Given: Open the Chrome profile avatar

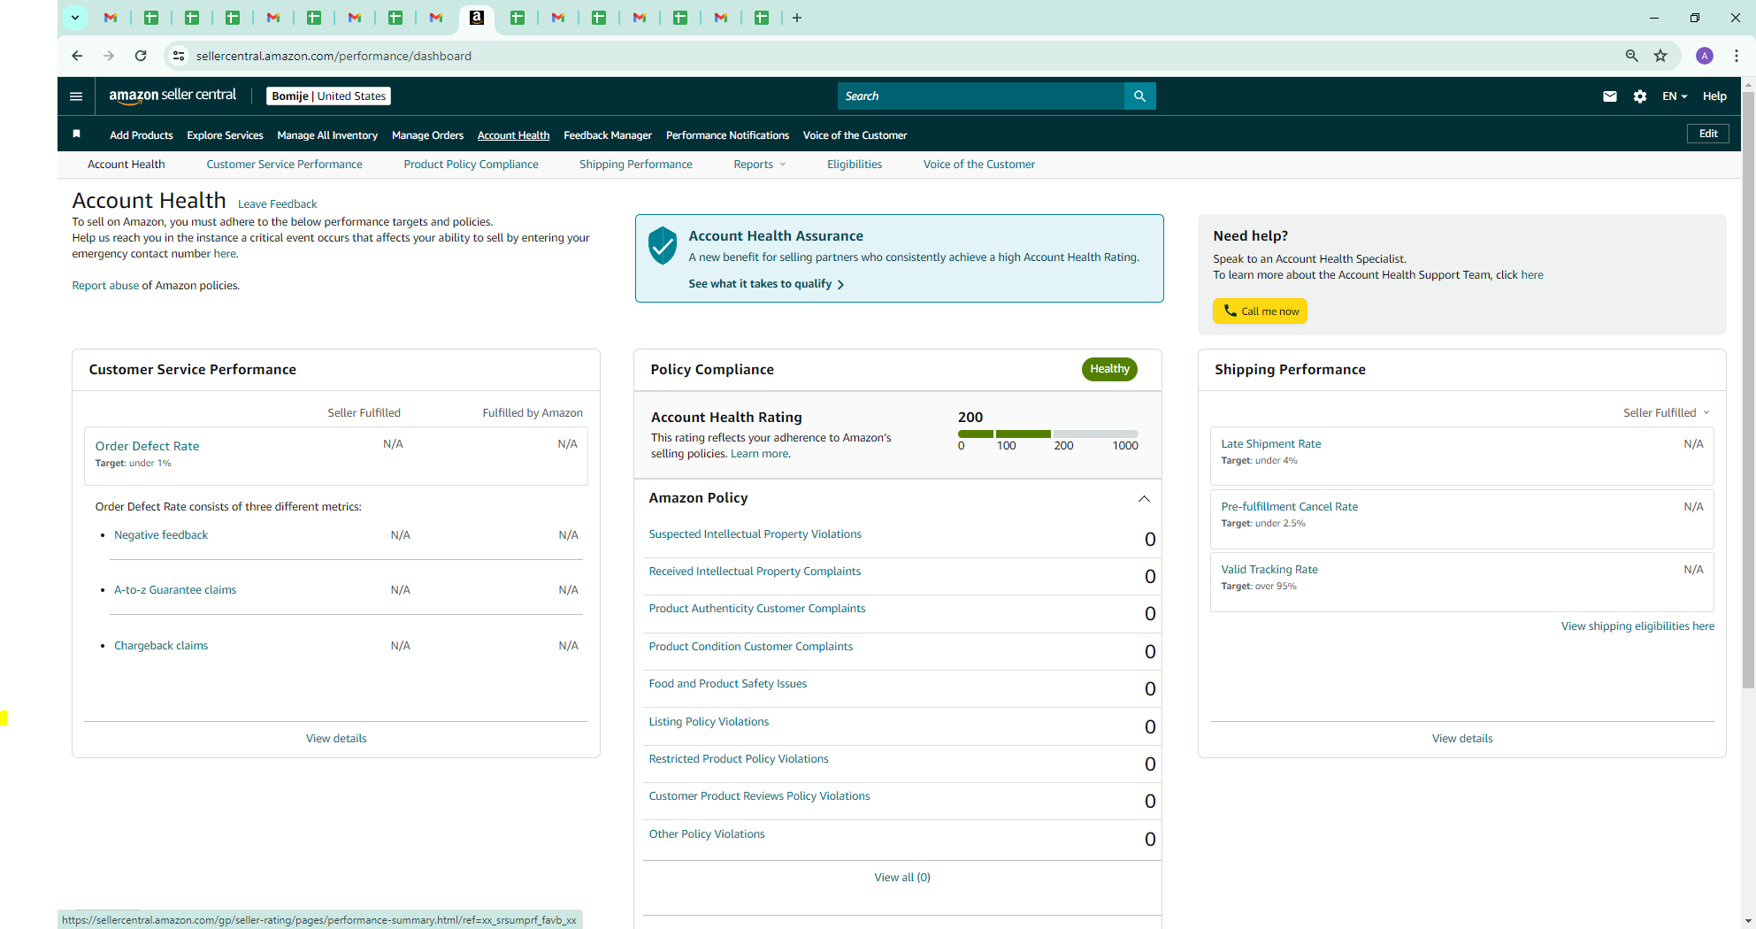Looking at the screenshot, I should point(1705,56).
